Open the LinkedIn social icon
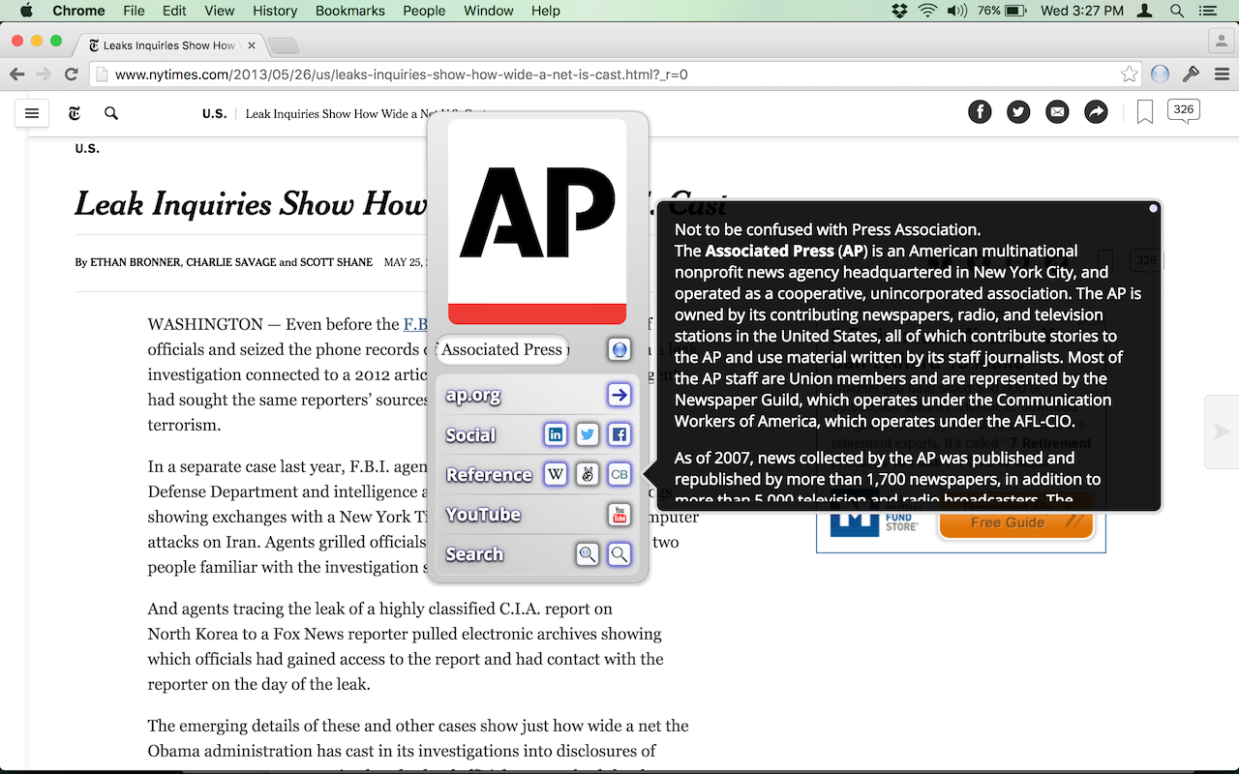 (556, 435)
